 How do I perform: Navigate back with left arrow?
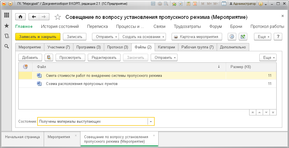coord(34,17)
